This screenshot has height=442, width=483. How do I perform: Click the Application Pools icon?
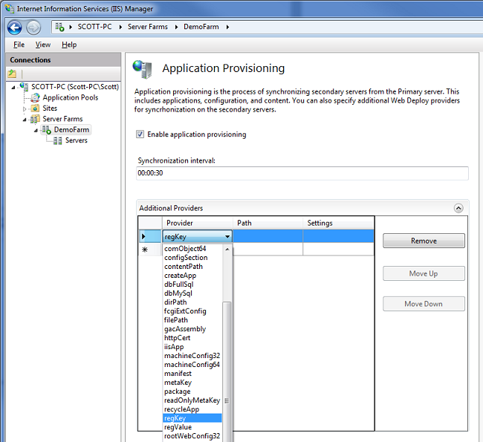pos(36,97)
